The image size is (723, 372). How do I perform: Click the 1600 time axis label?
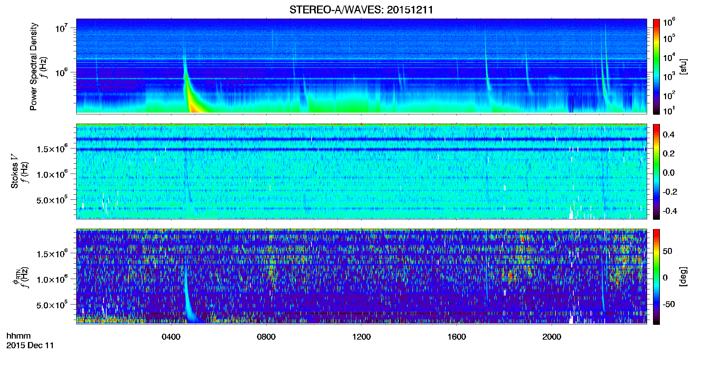(457, 337)
